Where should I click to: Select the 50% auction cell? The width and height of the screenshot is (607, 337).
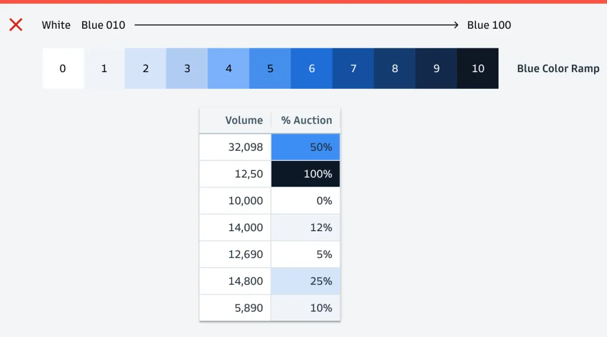click(x=306, y=147)
